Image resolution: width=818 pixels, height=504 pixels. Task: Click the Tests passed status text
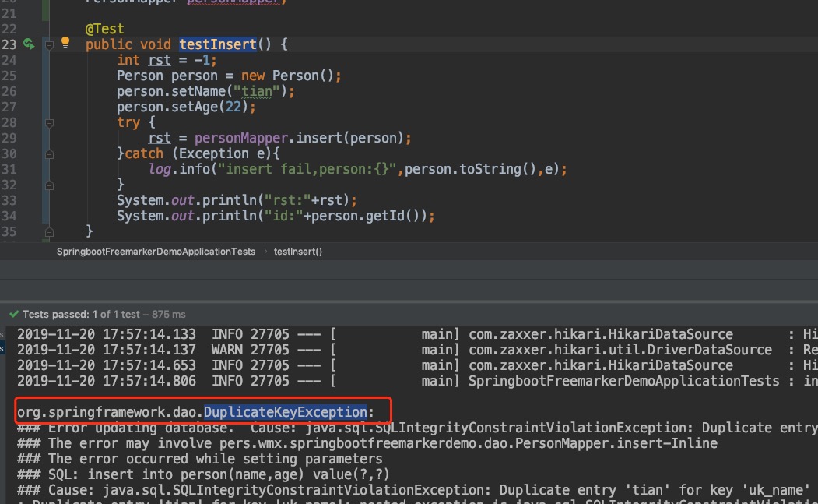(55, 314)
